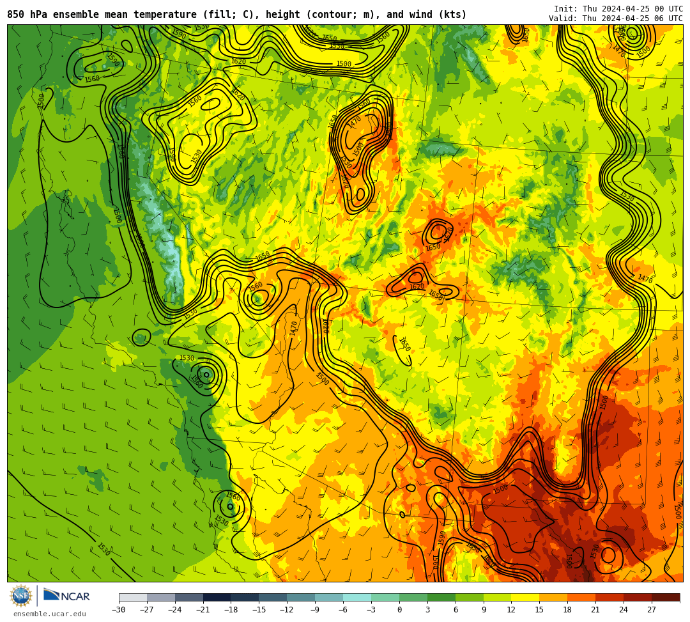Click the -15 colorbar tick label
Screen dimensions: 690x622
point(259,610)
